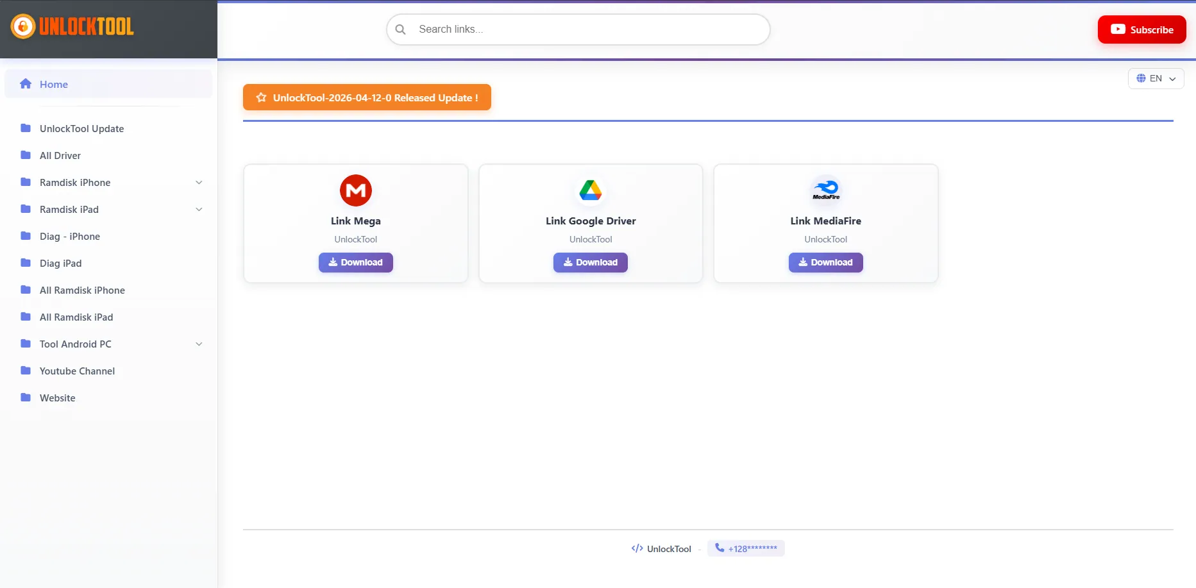Click the code brackets icon in footer
This screenshot has height=588, width=1196.
[637, 548]
